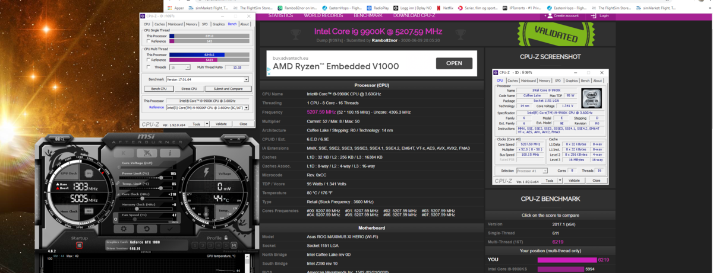Open Benchmark version dropdown
This screenshot has height=273, width=713.
pos(207,79)
